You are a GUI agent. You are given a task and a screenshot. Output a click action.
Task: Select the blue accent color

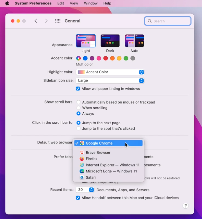85,58
